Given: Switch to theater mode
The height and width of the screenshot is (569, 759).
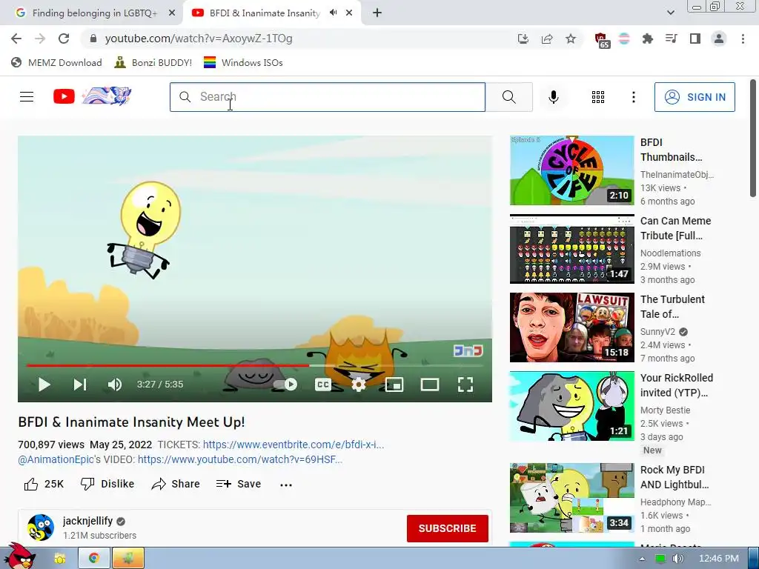Looking at the screenshot, I should [429, 385].
